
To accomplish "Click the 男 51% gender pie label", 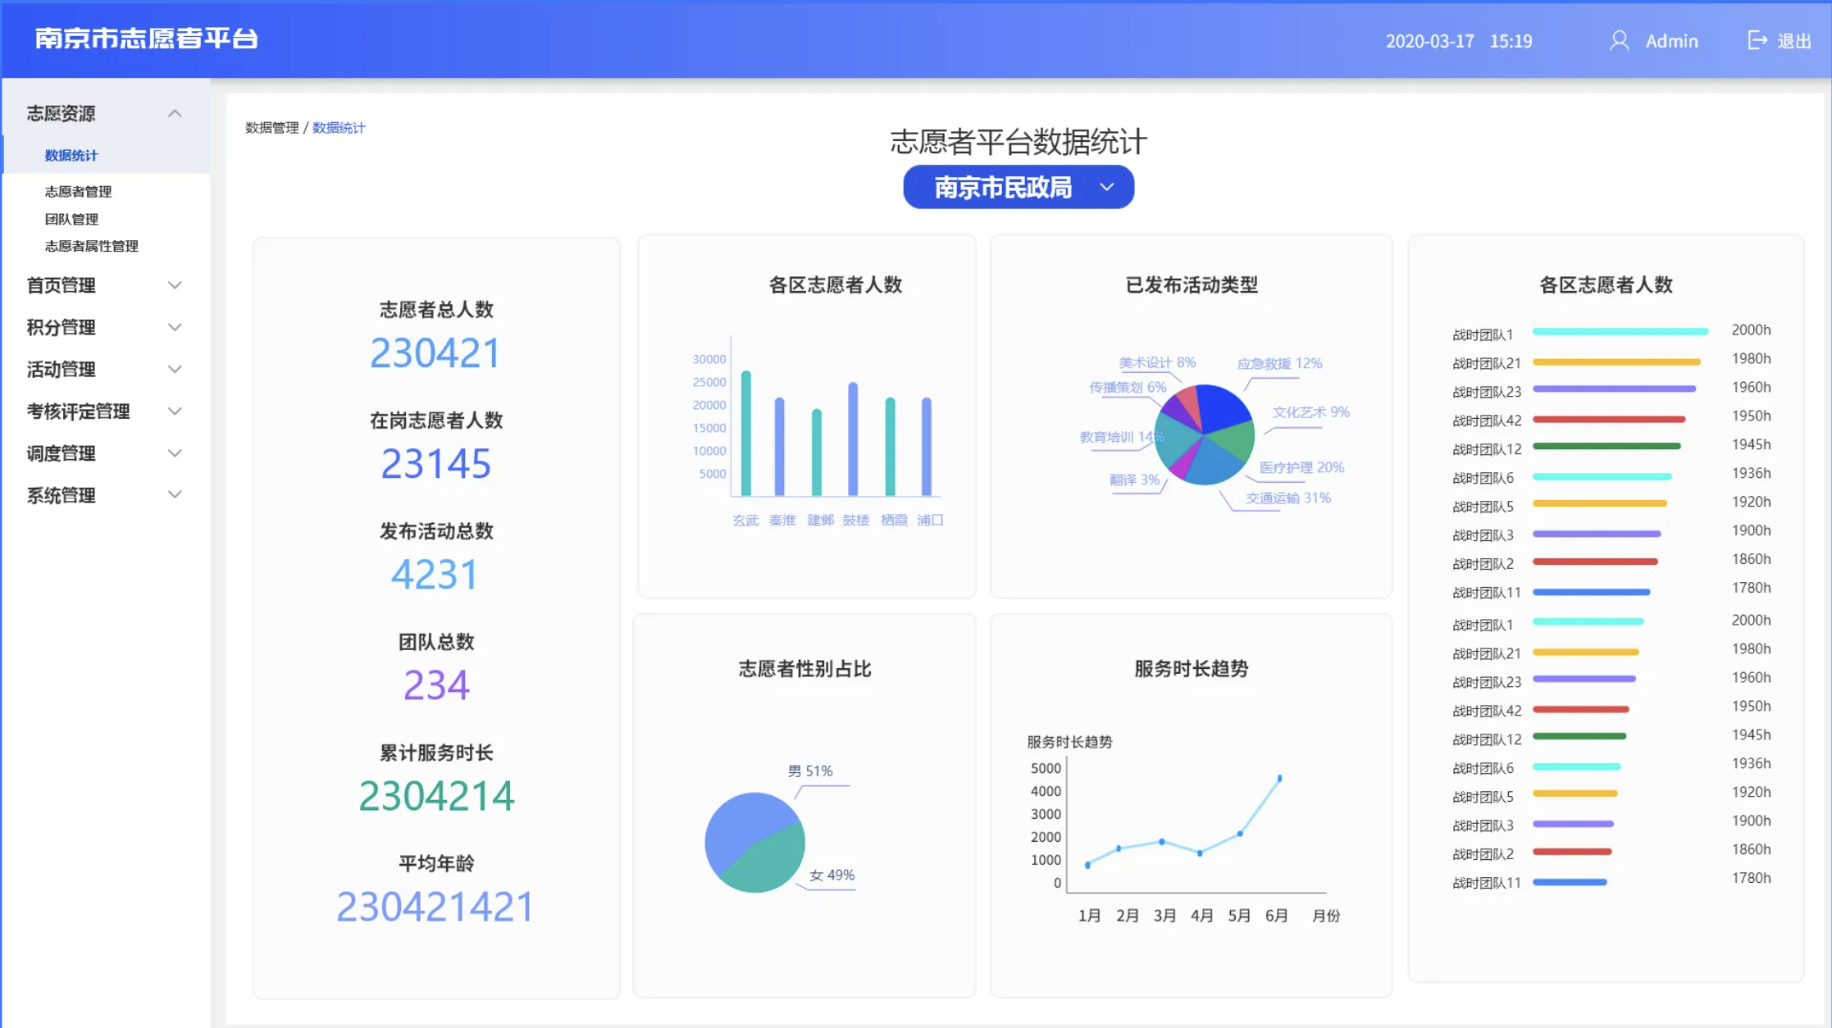I will (x=810, y=771).
